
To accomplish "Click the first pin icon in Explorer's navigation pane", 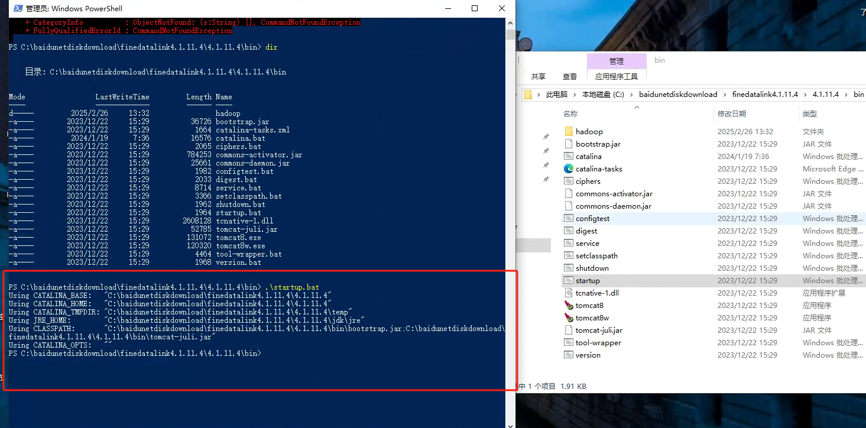I will 546,137.
